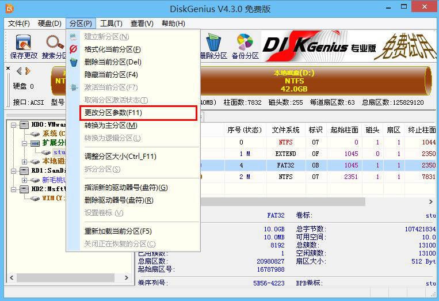Click the HD2 Msft virtual disk icon
The image size is (439, 301).
[24, 189]
